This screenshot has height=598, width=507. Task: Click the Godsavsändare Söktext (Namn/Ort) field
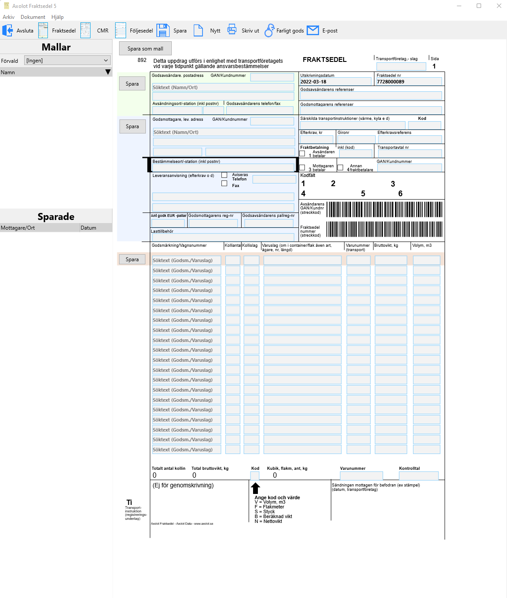coord(223,87)
